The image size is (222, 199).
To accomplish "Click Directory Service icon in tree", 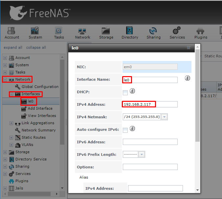I will click(11, 159).
